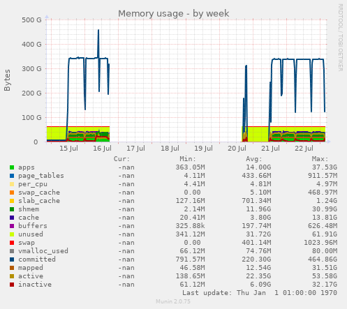Click the '17 Jul' x-axis label
This screenshot has width=347, height=309.
(135, 149)
